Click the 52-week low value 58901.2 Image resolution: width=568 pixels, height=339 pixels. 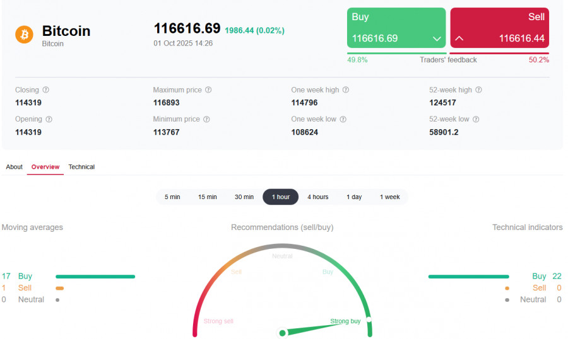[444, 132]
